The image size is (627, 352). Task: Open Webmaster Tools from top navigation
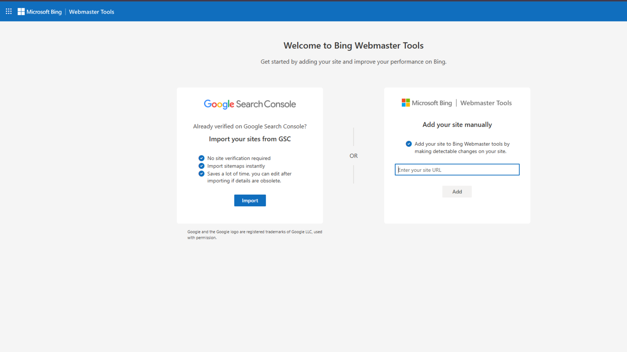click(x=91, y=12)
